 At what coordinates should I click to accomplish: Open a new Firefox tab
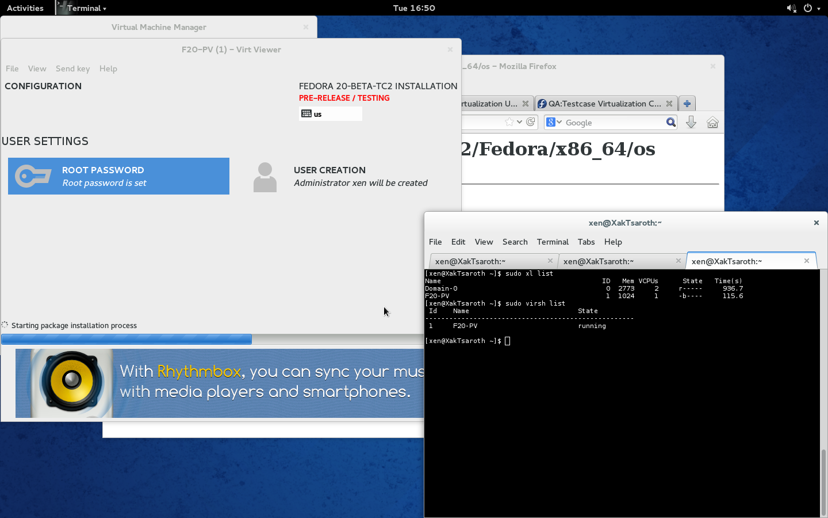pyautogui.click(x=687, y=104)
